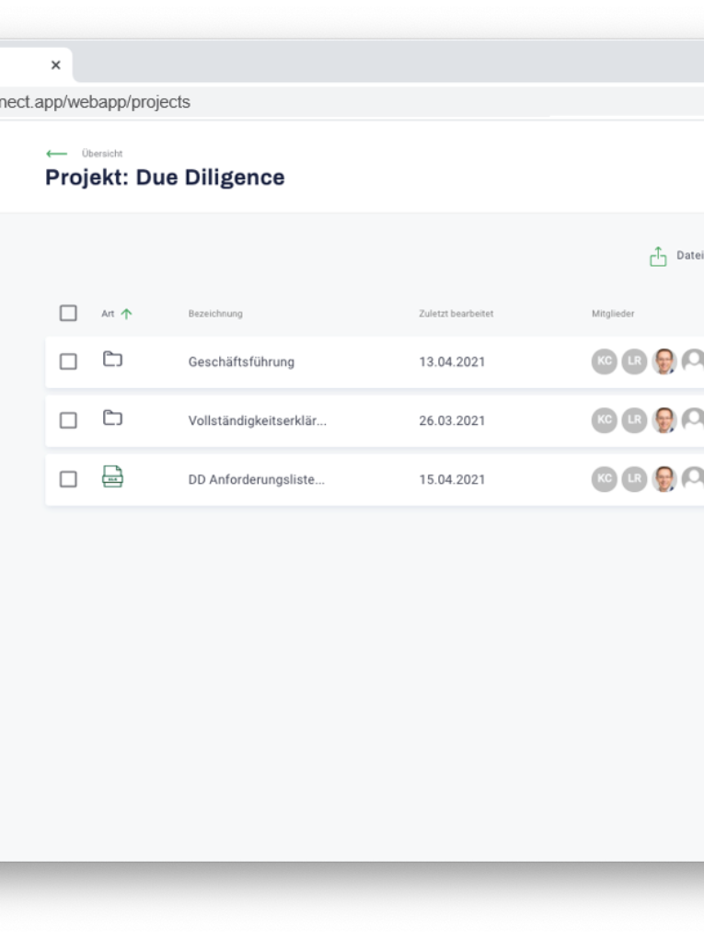Click the folder icon in Vollständigkeitserklär row
This screenshot has height=938, width=704.
112,419
